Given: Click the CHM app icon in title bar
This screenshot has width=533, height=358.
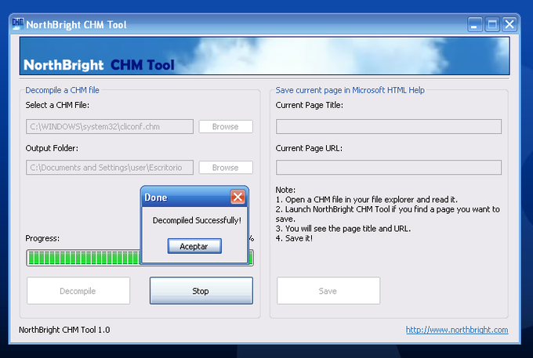Looking at the screenshot, I should 18,24.
